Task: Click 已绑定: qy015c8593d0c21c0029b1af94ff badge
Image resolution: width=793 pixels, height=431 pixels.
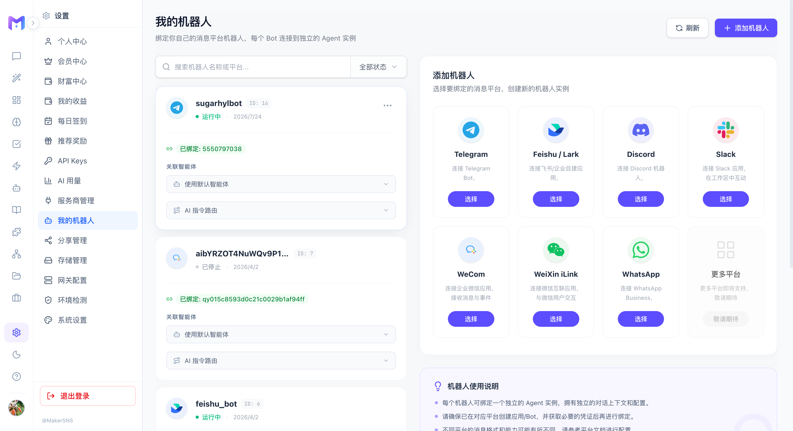Action: 242,299
